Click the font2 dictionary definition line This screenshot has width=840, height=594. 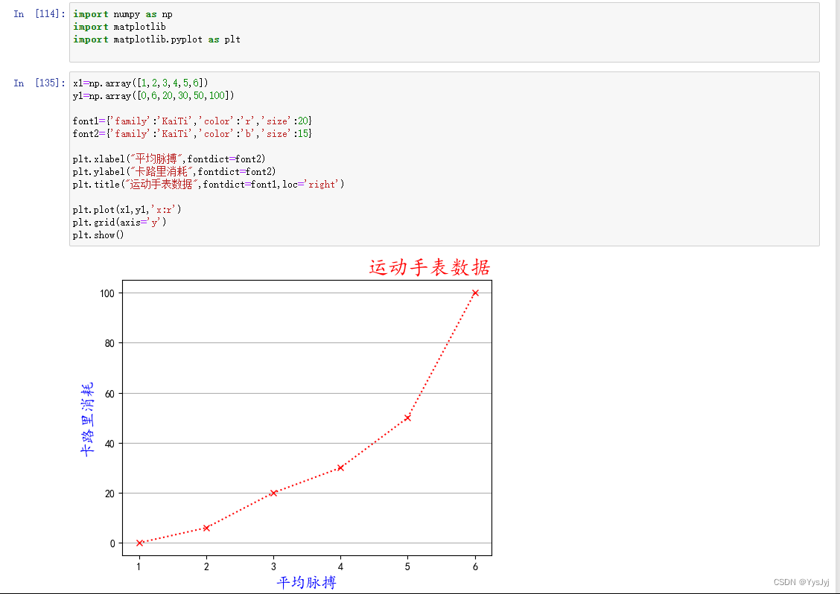192,134
